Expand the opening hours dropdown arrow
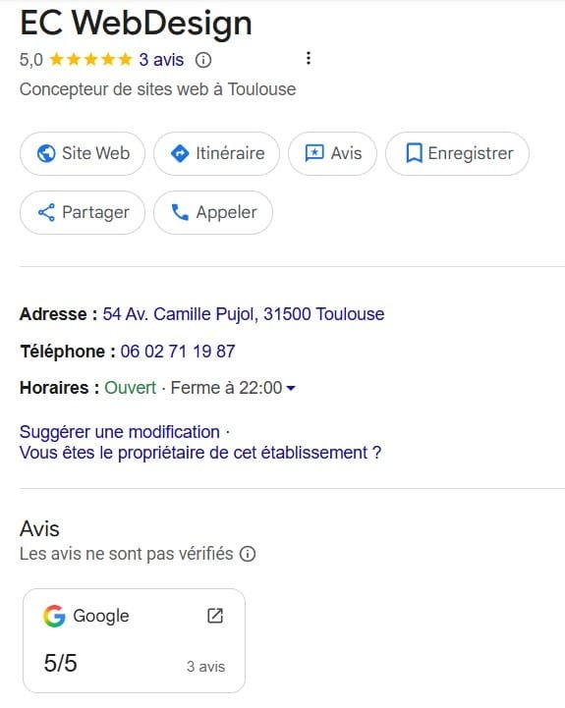This screenshot has width=565, height=708. click(x=291, y=388)
